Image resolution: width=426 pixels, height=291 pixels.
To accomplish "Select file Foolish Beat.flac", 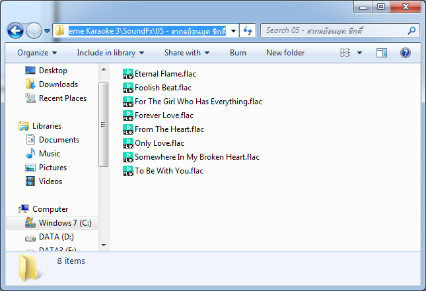I will pos(163,88).
